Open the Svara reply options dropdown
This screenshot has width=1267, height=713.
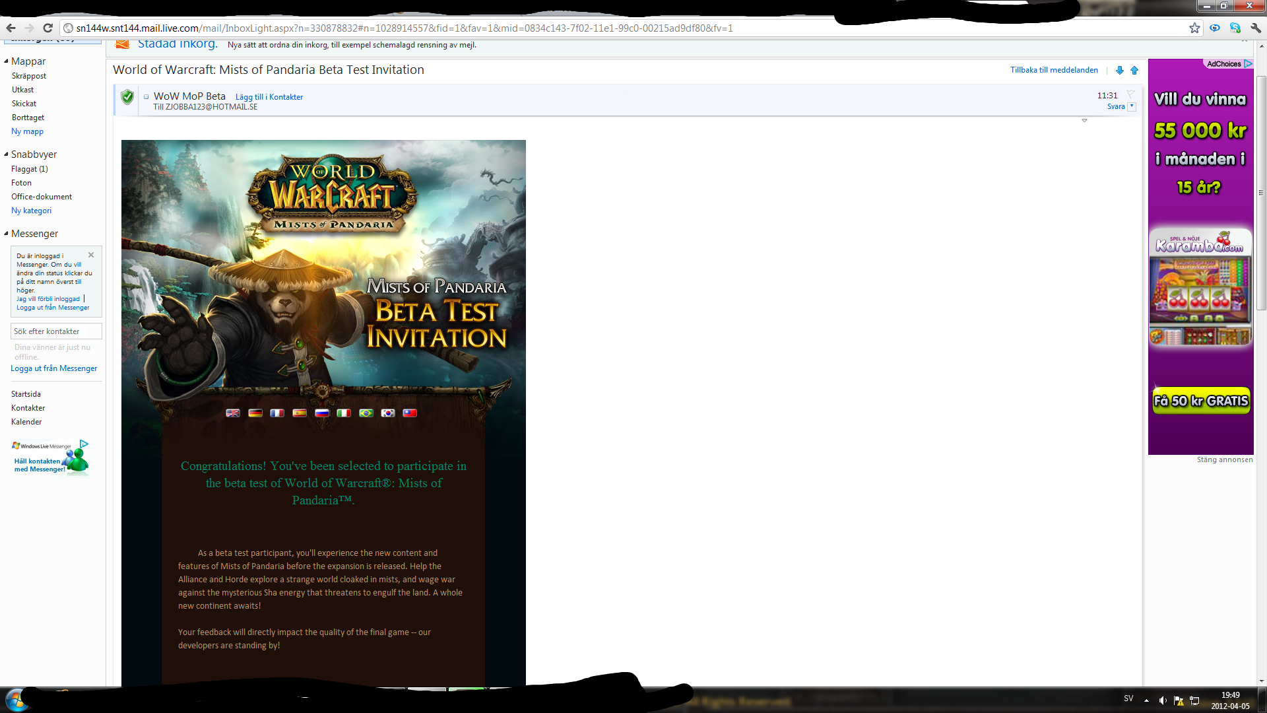coord(1132,106)
